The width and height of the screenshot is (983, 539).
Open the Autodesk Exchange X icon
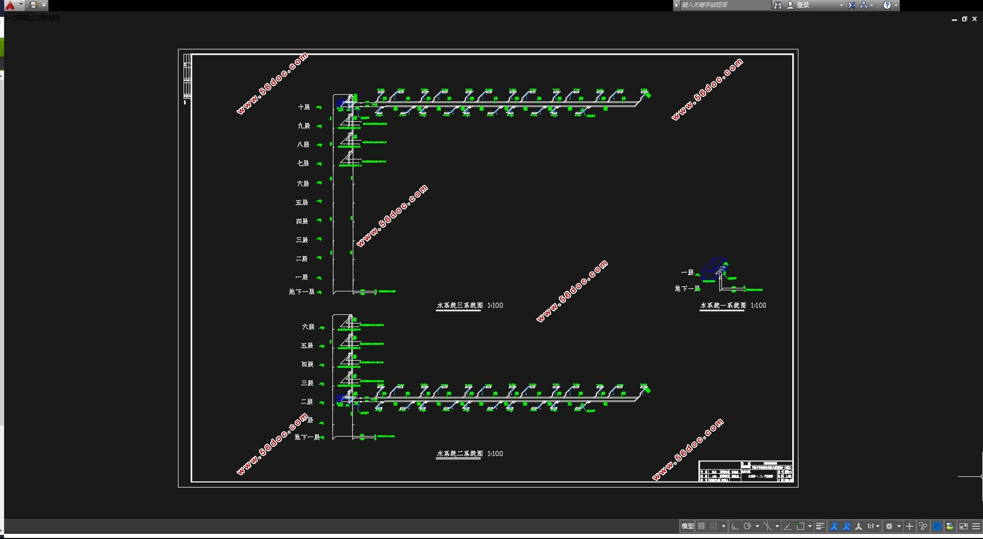851,5
